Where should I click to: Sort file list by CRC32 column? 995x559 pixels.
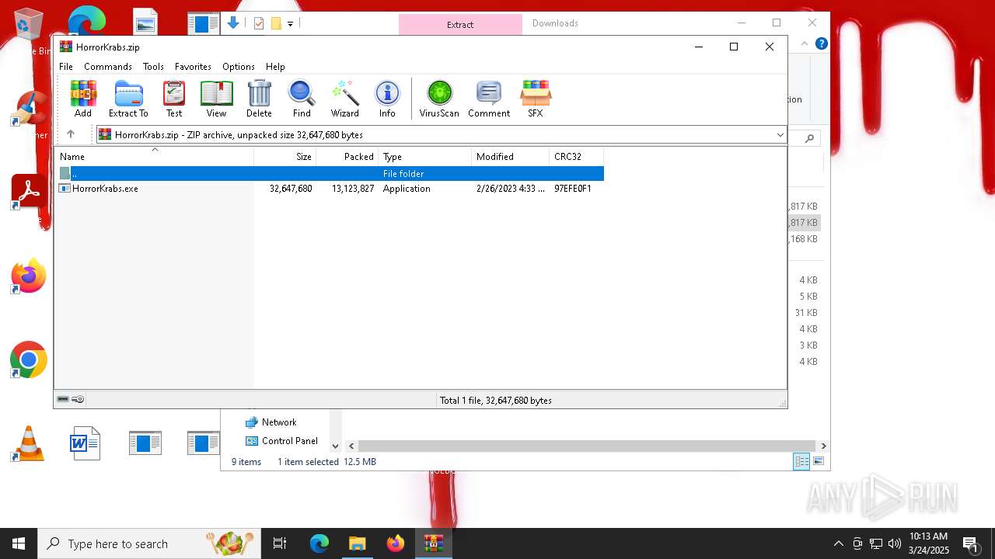pyautogui.click(x=577, y=156)
